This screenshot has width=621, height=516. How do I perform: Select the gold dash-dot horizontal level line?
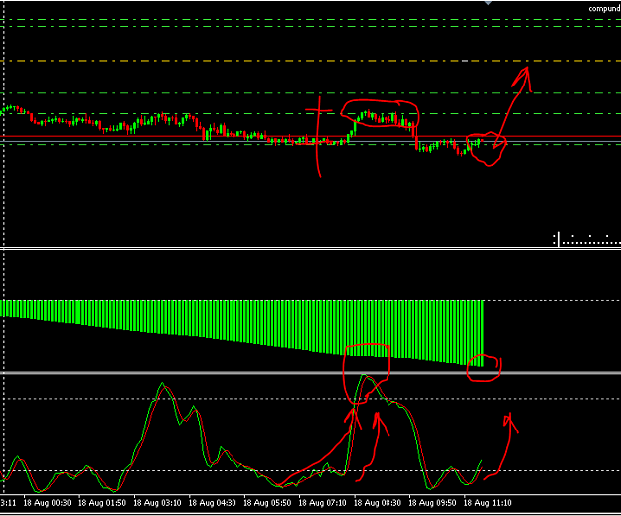[x=310, y=61]
